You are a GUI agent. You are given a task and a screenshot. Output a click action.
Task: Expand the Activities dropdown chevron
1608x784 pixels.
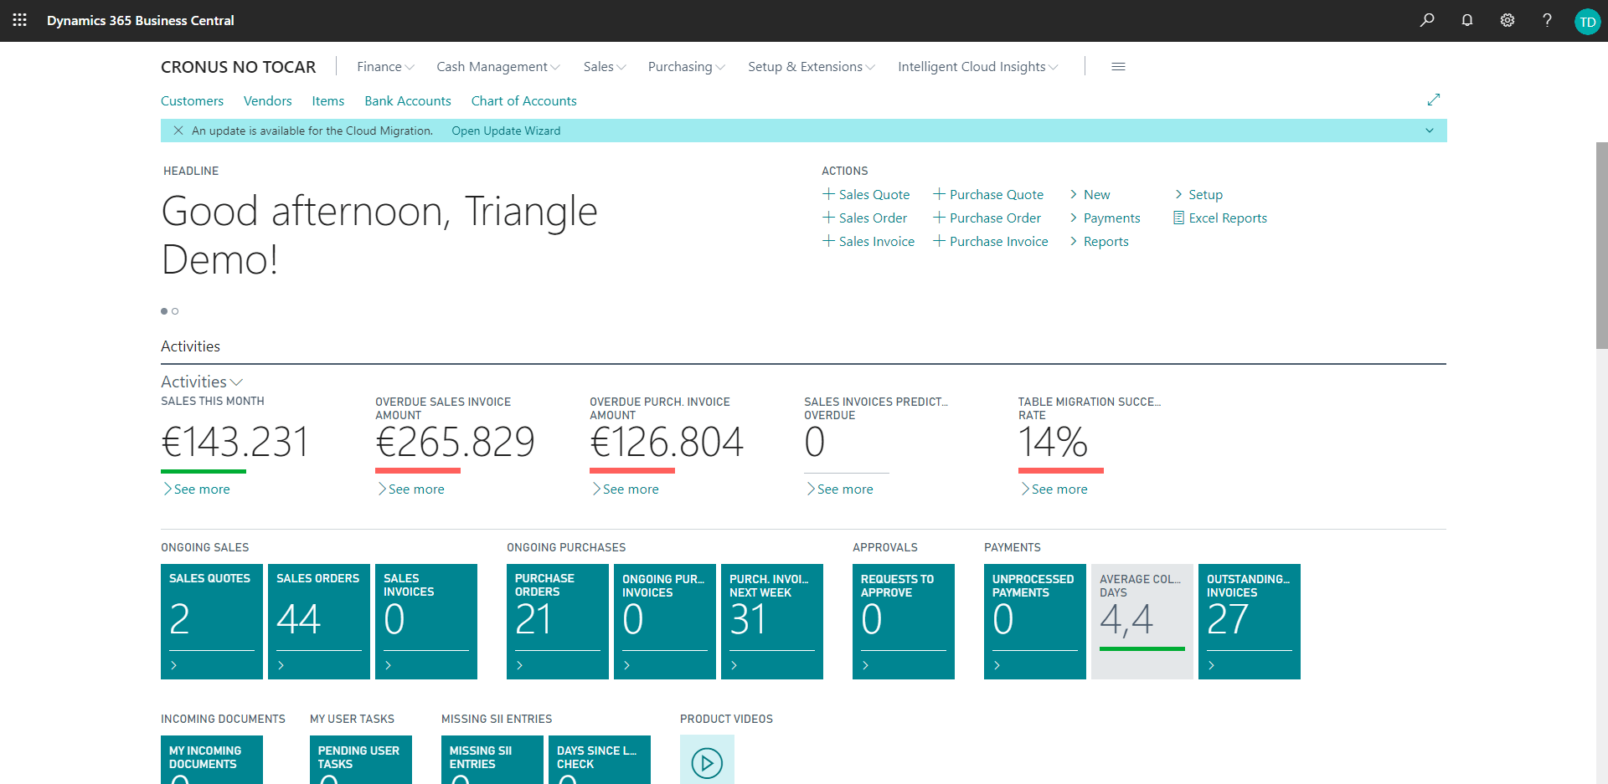click(x=237, y=382)
